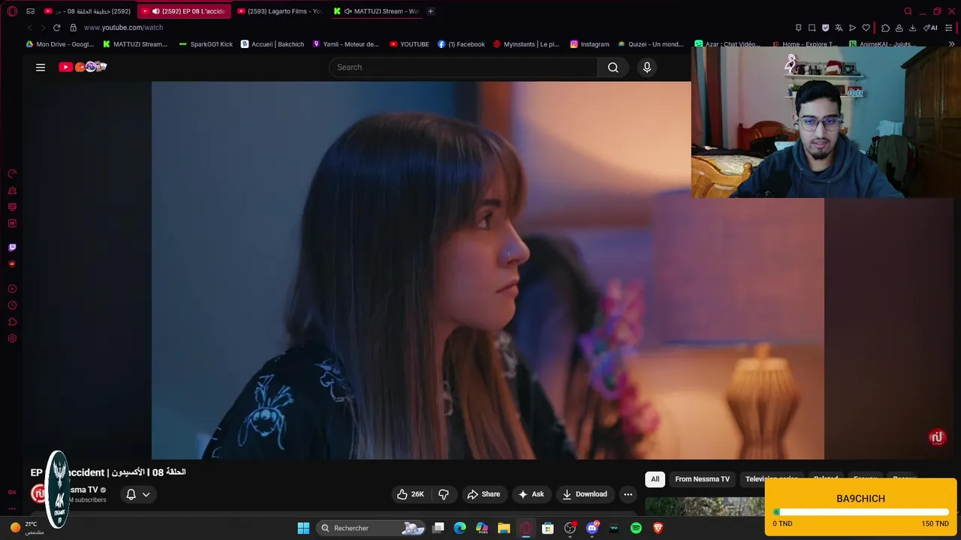Open the Opera player icon in toolbar
The image size is (961, 540).
click(852, 28)
